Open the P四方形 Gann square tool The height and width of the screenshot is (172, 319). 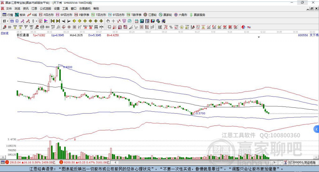pyautogui.click(x=46, y=15)
